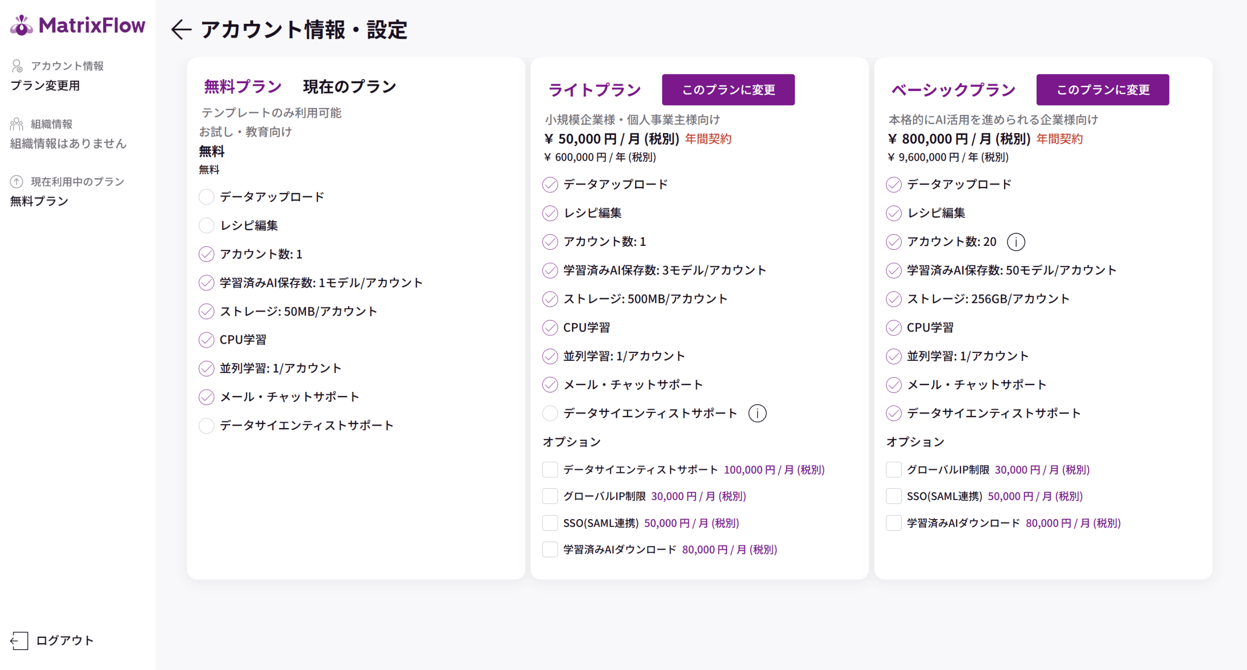Open info icon next to アカウント数: 20
Screen dimensions: 1247x670
pyautogui.click(x=1016, y=242)
